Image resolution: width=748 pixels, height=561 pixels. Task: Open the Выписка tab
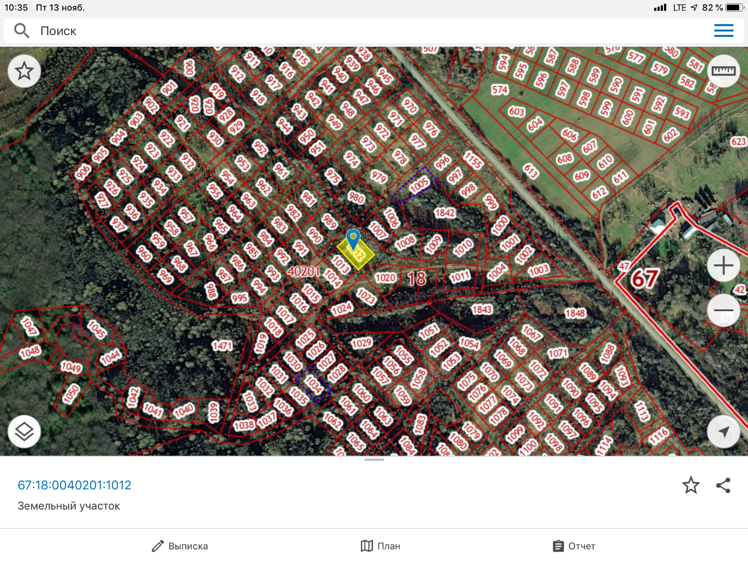pos(180,546)
